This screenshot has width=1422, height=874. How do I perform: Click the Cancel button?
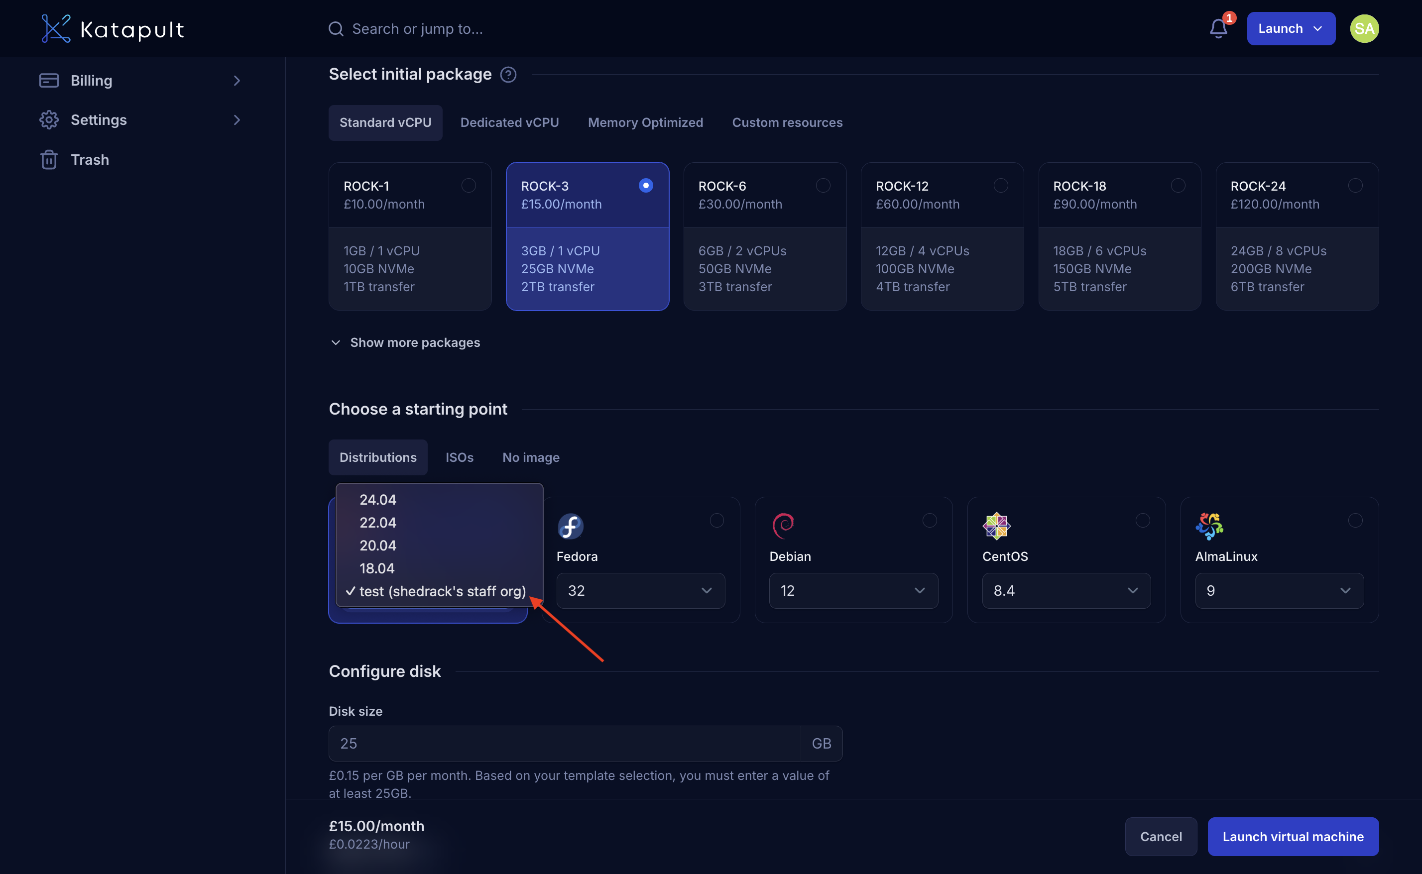(x=1161, y=837)
